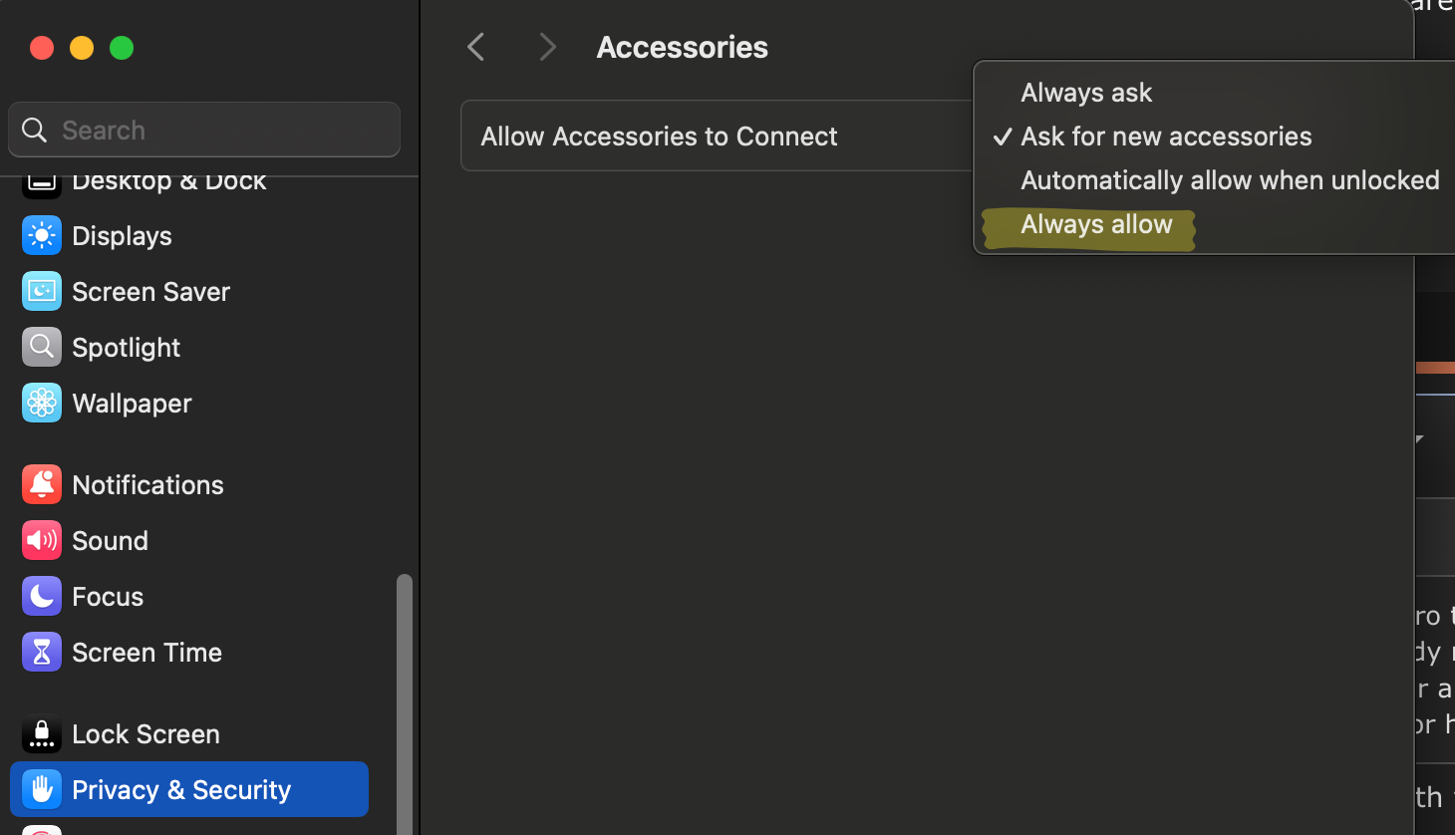
Task: Go forward with the right chevron
Action: [547, 47]
